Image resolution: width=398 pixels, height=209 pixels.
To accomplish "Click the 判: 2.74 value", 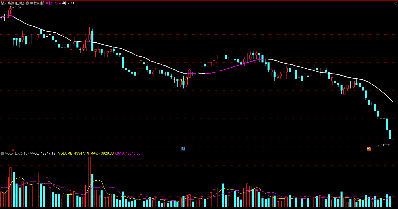I will point(68,3).
